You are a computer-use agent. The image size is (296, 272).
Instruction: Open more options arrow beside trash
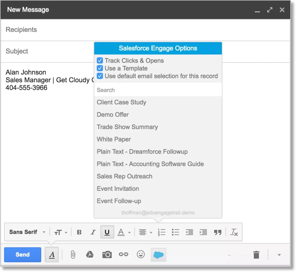pyautogui.click(x=279, y=255)
